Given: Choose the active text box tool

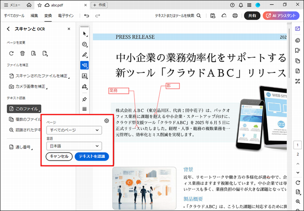Looking at the screenshot, I should 85,65.
